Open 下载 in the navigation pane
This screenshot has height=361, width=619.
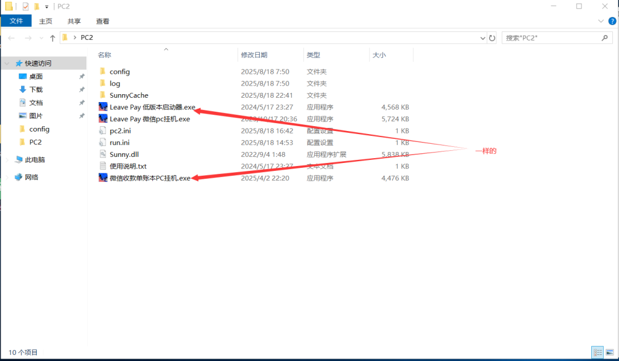tap(36, 89)
